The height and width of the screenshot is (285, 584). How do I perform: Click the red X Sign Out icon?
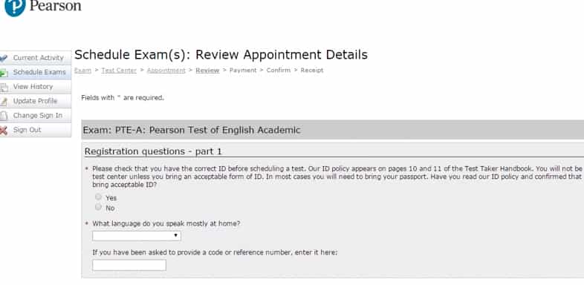click(x=4, y=130)
